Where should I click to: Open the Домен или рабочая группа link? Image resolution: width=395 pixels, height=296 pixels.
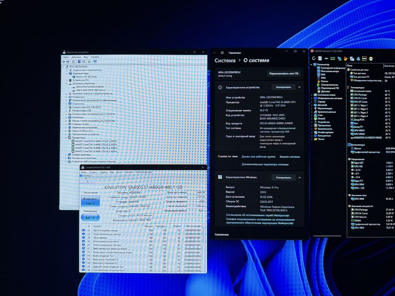(258, 156)
